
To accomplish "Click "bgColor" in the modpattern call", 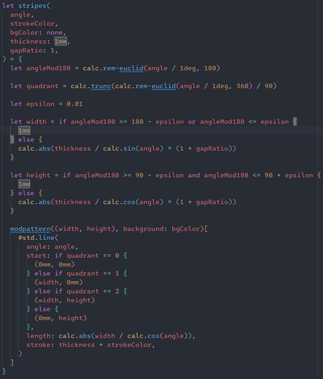I will click(186, 229).
